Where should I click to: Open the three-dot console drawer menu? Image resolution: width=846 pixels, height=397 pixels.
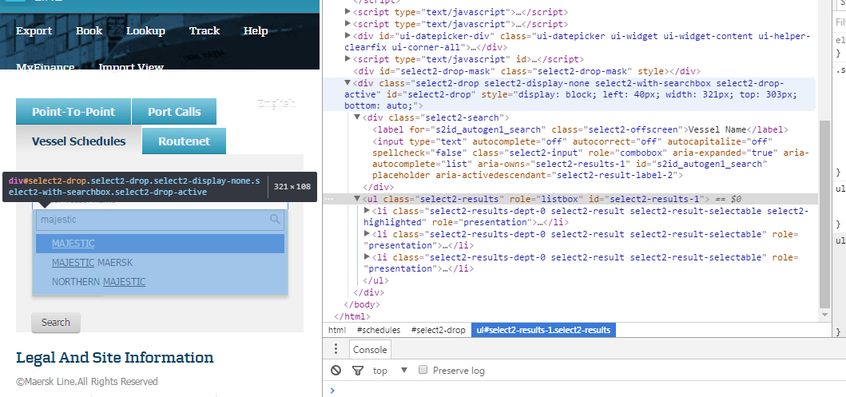pyautogui.click(x=336, y=349)
